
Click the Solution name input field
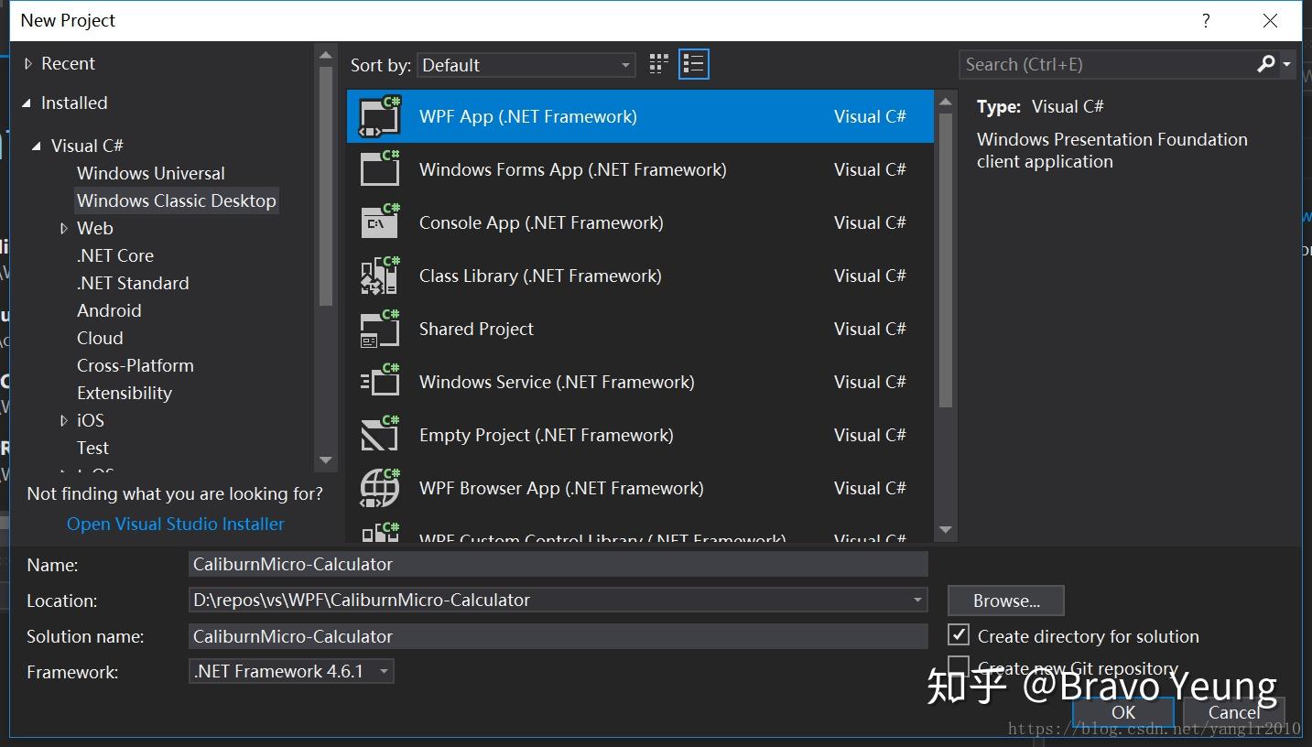point(558,636)
